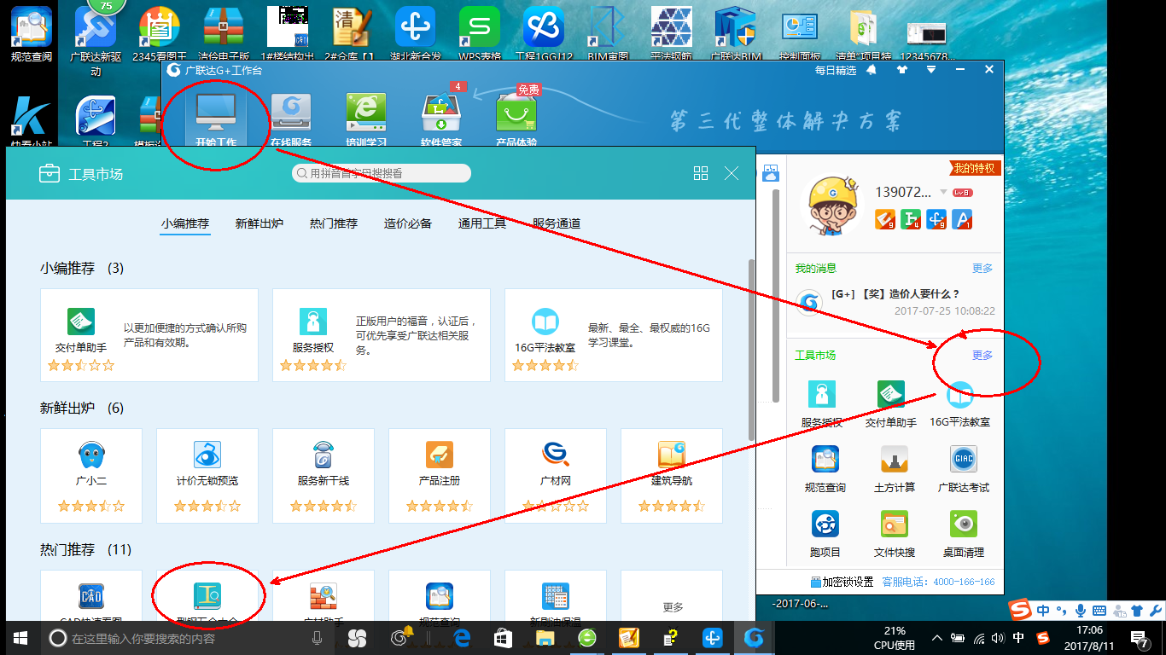
Task: Open the 跑项目 tool
Action: [825, 534]
